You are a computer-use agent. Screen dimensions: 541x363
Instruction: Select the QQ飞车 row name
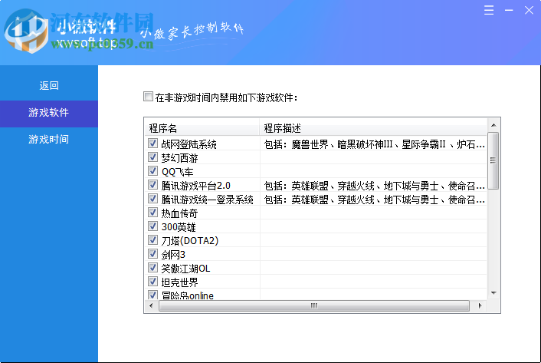(177, 172)
